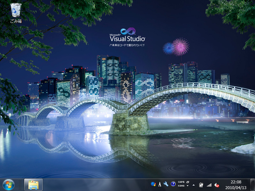This screenshot has height=191, width=255.
Task: Open IME tools wrench icon
Action: pos(166,184)
